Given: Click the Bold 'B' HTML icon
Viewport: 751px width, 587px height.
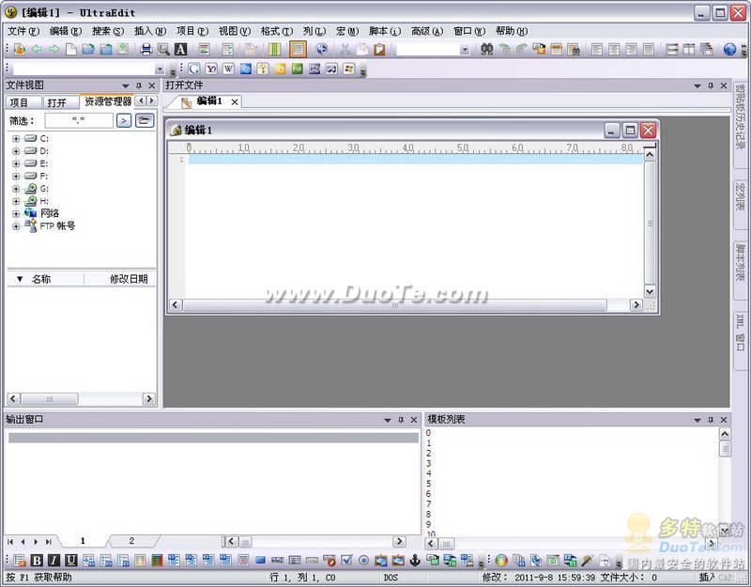Looking at the screenshot, I should (x=37, y=560).
